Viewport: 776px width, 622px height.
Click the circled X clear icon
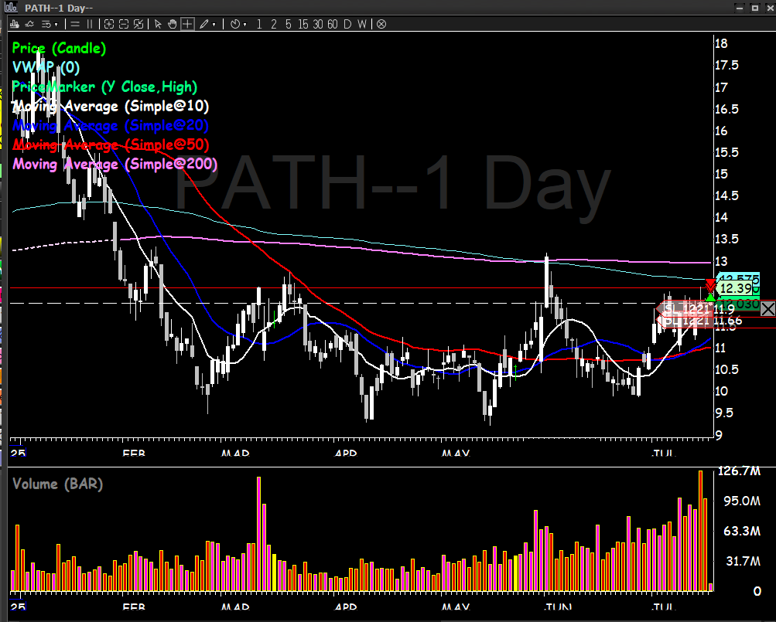tap(381, 24)
